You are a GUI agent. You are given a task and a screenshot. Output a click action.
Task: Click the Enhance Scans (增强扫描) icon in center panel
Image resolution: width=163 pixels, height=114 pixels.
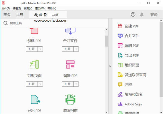pos(70,100)
